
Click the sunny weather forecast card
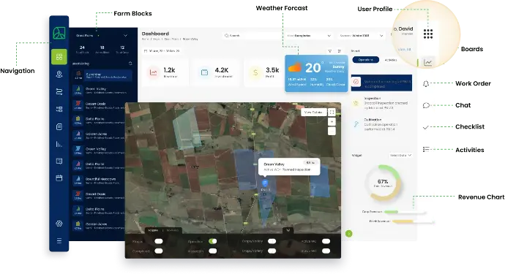(x=316, y=74)
